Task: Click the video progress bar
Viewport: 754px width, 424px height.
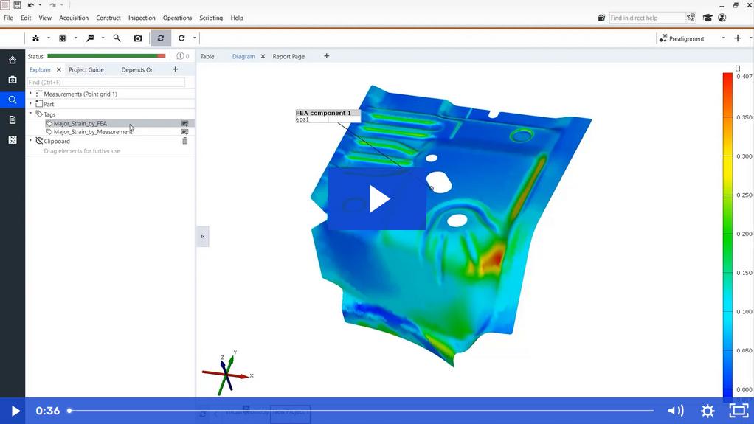Action: pos(362,411)
